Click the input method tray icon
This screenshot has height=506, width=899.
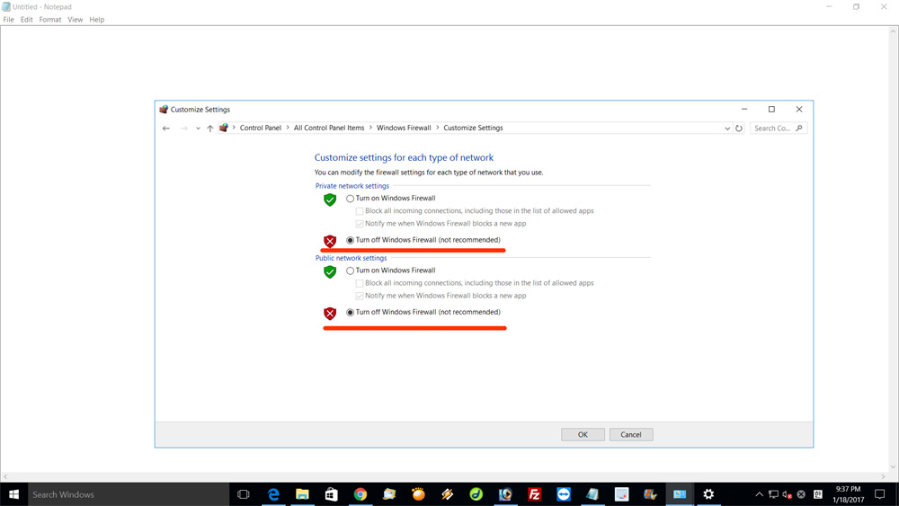817,494
